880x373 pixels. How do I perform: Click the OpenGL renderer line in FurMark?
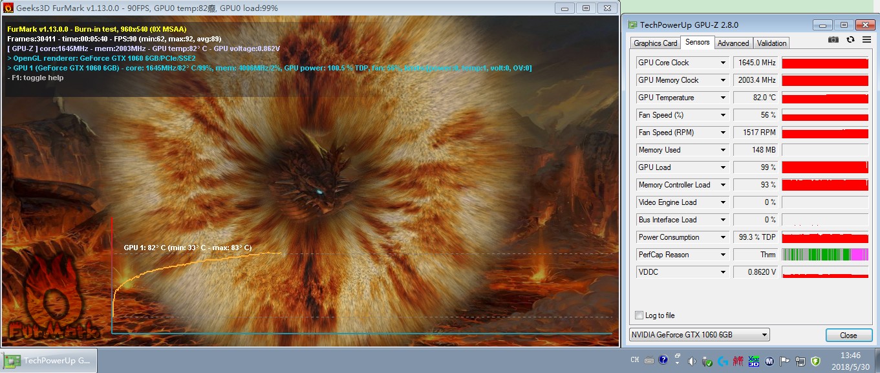click(102, 58)
